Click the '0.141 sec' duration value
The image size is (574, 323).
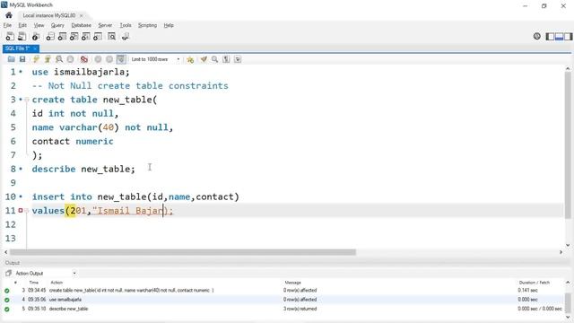[527, 290]
